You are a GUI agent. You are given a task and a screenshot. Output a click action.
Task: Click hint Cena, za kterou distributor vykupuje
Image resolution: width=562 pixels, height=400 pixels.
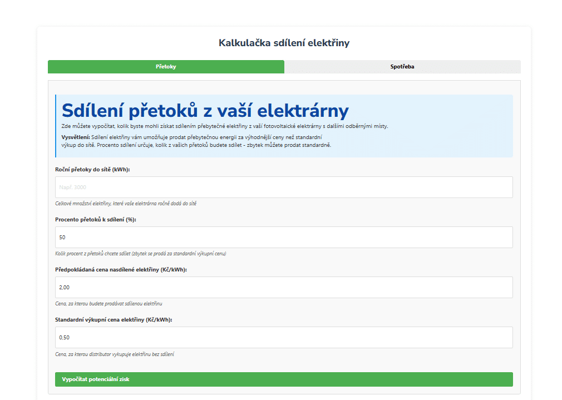(x=115, y=354)
